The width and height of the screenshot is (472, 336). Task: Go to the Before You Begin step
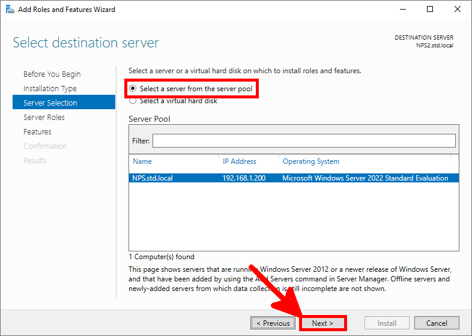coord(52,74)
